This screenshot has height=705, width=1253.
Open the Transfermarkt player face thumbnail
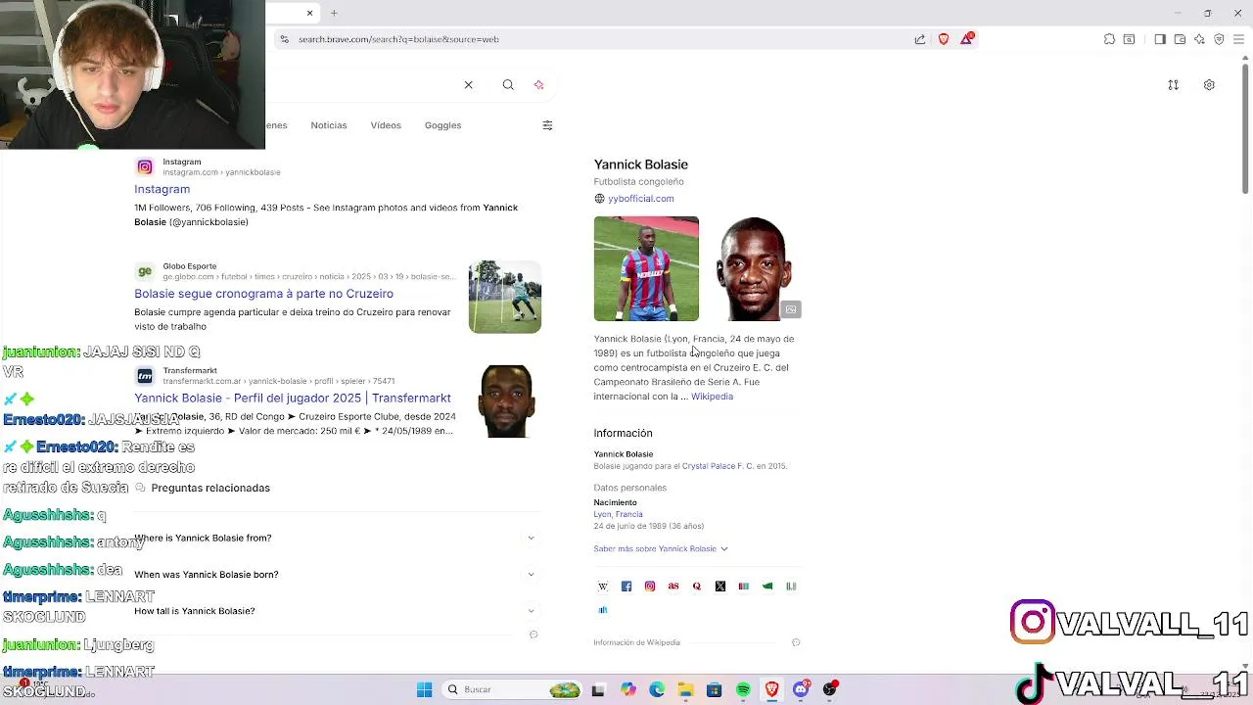pyautogui.click(x=504, y=401)
